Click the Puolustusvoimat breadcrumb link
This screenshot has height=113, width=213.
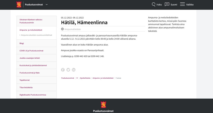tap(68, 78)
